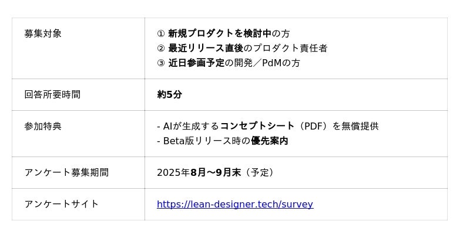The width and height of the screenshot is (470, 238).
Task: Click the アンケートサイト row label
Action: 62,204
